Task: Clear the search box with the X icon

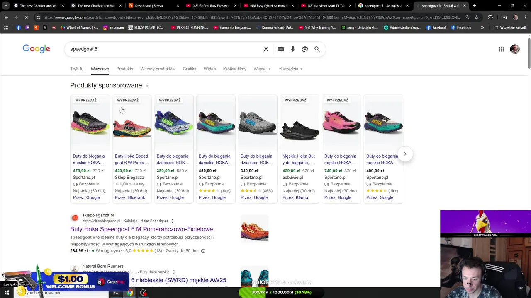Action: pyautogui.click(x=266, y=49)
